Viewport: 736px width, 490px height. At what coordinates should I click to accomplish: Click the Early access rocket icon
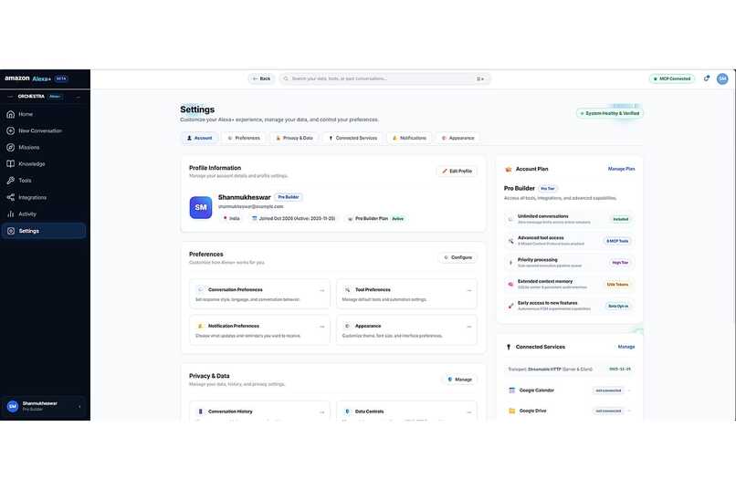click(510, 306)
